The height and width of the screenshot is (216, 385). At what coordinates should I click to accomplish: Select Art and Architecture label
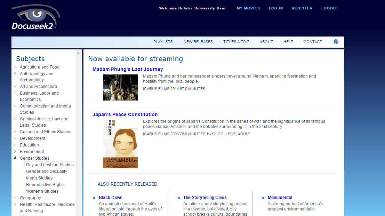(x=38, y=86)
